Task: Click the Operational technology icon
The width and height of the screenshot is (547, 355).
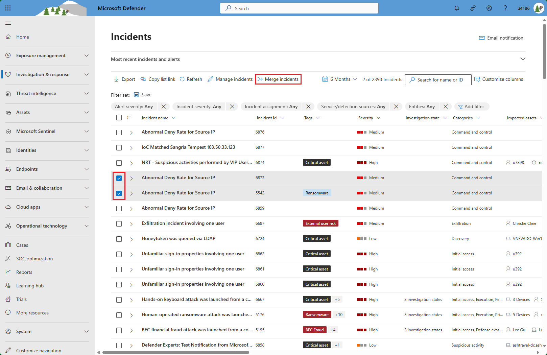Action: tap(8, 226)
